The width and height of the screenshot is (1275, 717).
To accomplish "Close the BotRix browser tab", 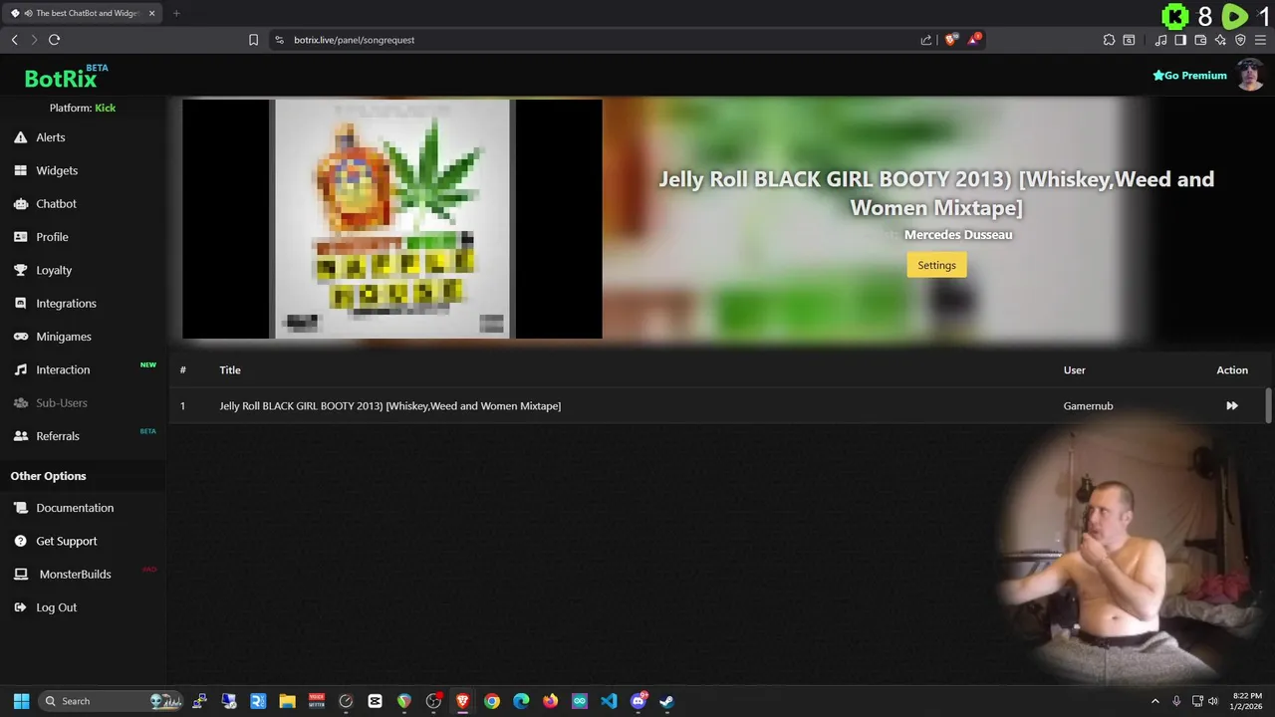I will (152, 13).
